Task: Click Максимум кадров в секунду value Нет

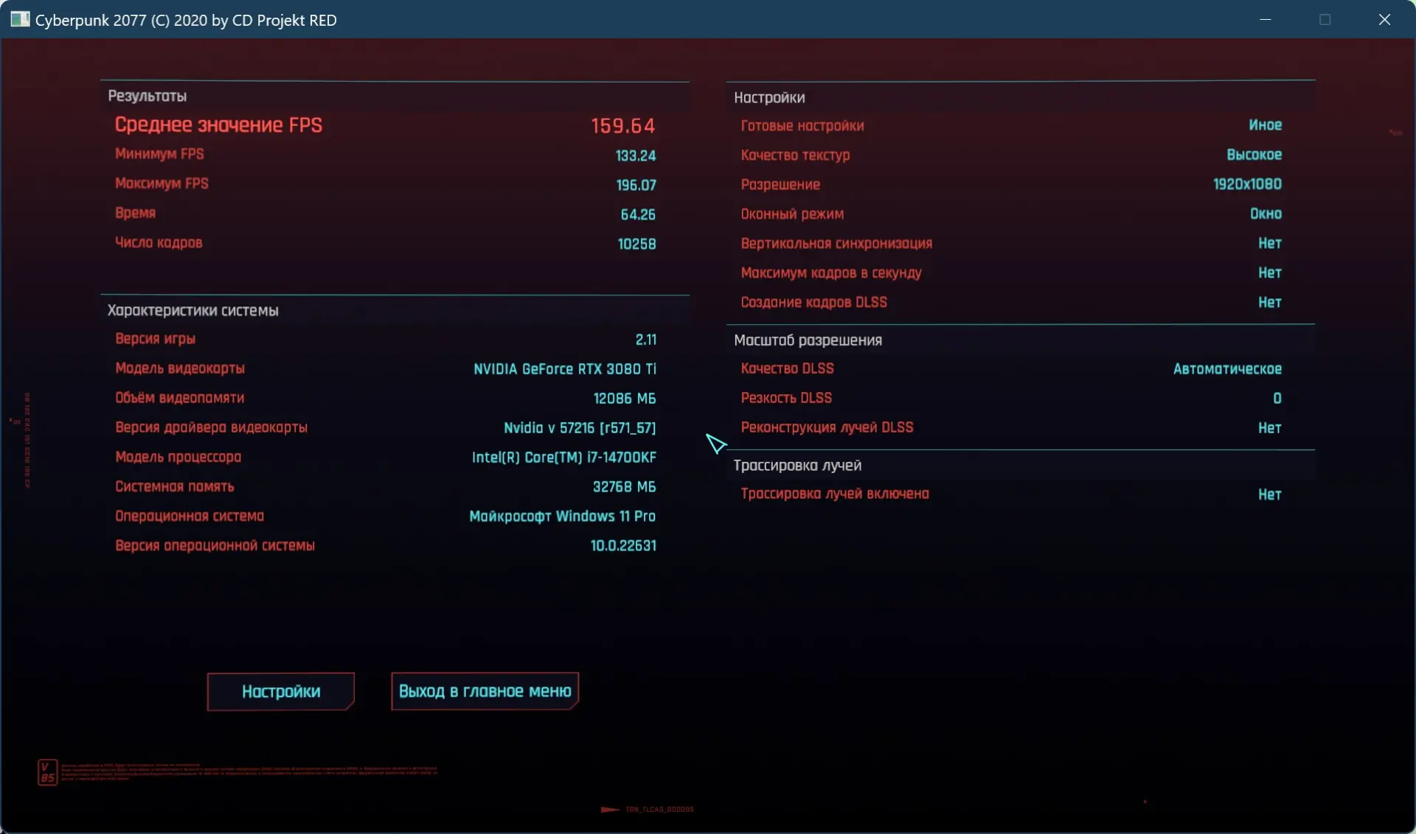Action: (1270, 273)
